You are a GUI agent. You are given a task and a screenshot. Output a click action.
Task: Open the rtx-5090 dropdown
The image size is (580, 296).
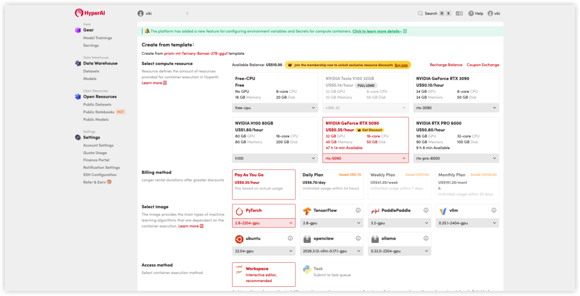click(x=366, y=158)
